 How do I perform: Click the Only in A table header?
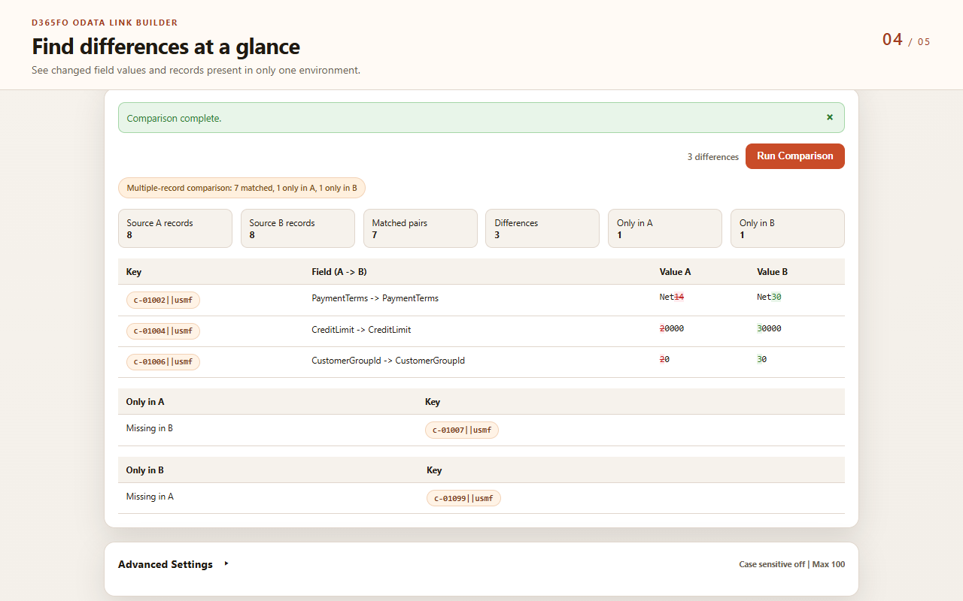tap(145, 402)
